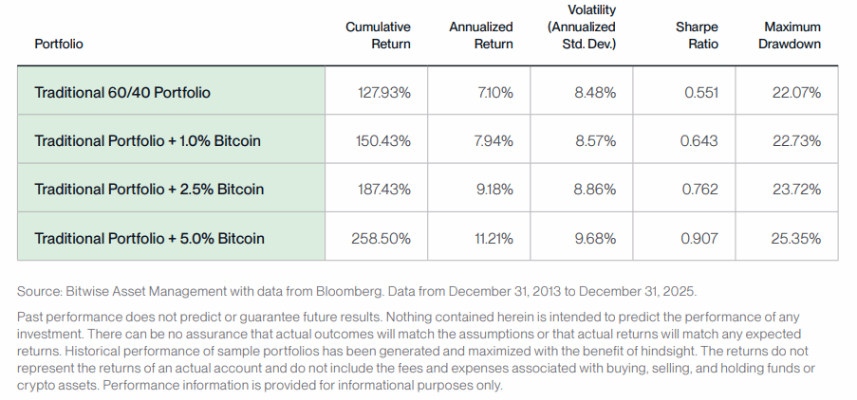Select the Traditional 60/40 Portfolio row label

click(x=122, y=93)
